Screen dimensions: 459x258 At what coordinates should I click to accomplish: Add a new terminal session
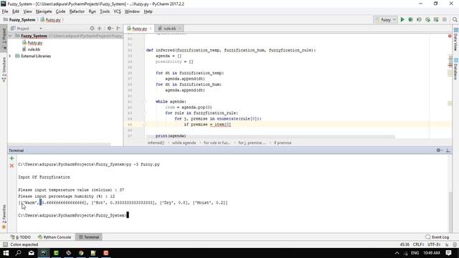pyautogui.click(x=11, y=158)
